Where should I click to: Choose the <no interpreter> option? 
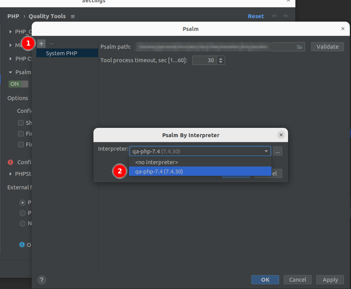pos(200,162)
